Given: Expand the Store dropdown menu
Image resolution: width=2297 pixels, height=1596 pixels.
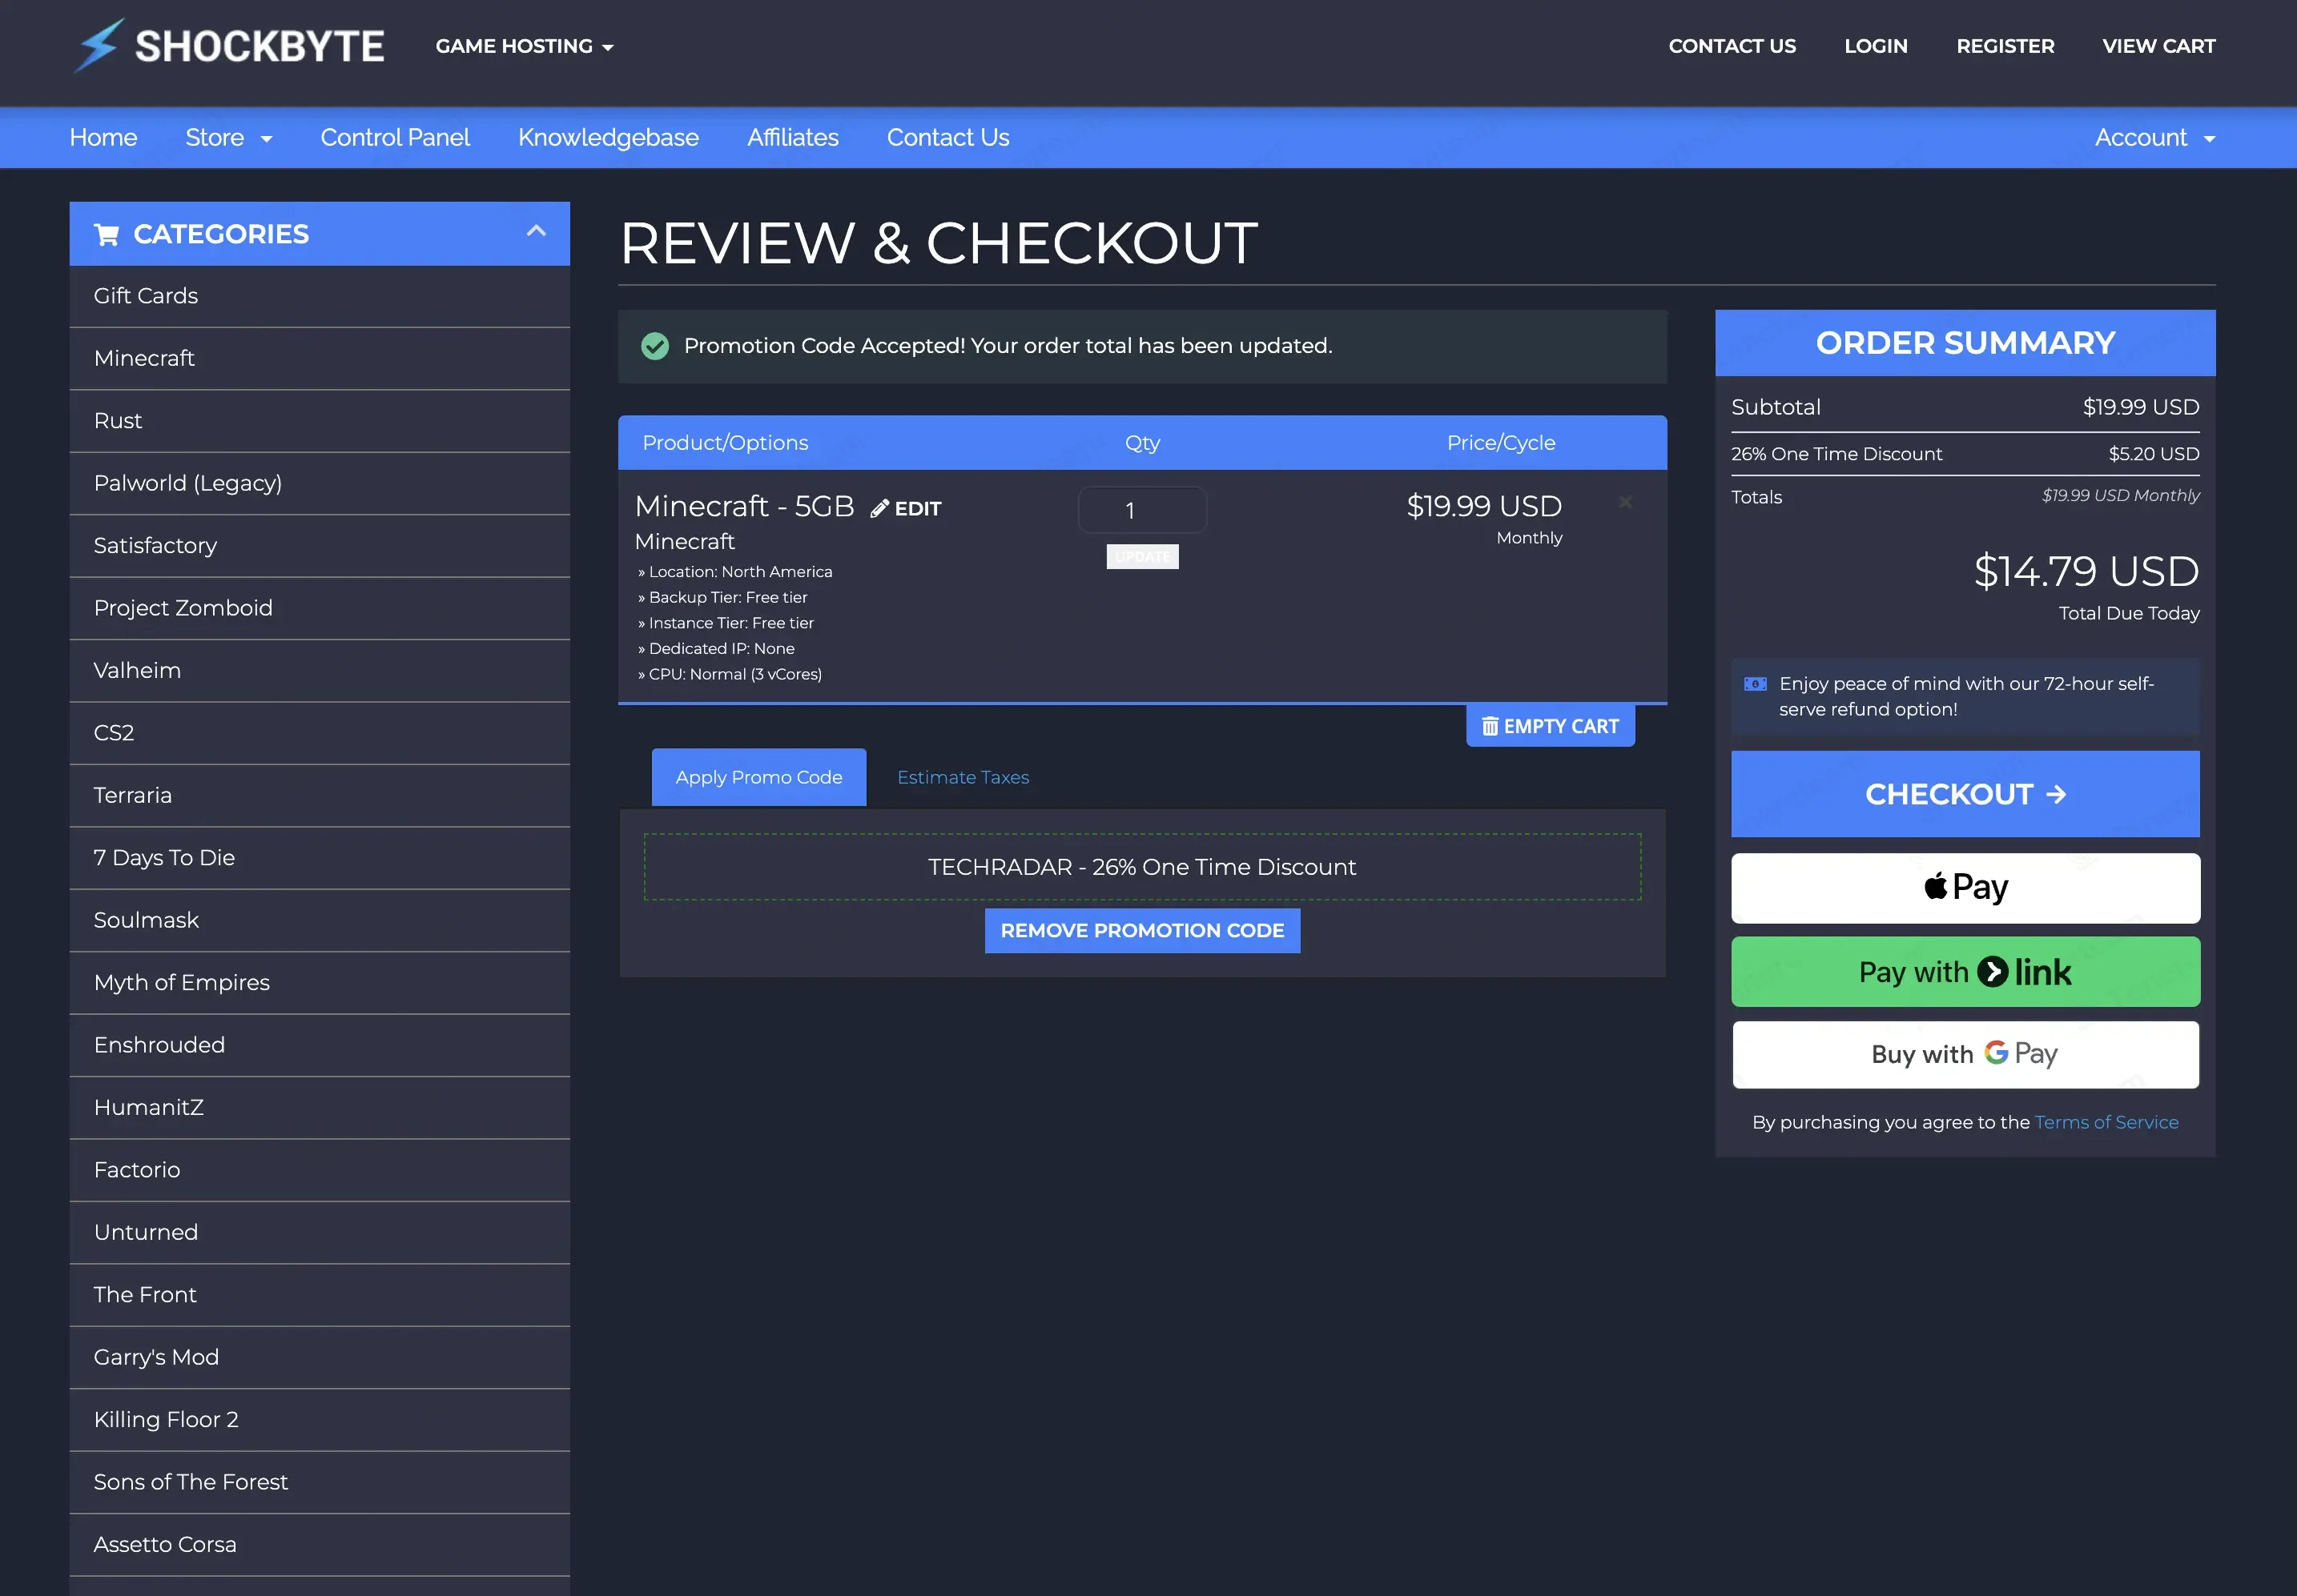Looking at the screenshot, I should pos(228,138).
